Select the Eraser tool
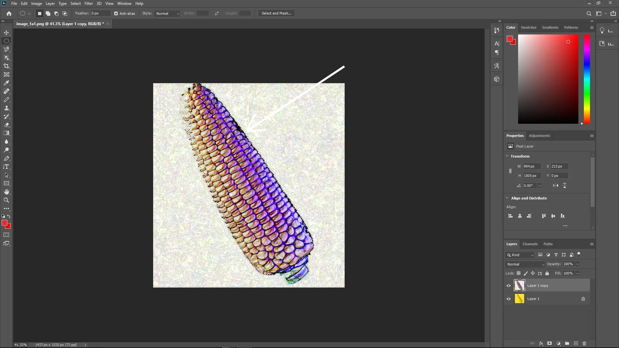The width and height of the screenshot is (619, 348). [x=6, y=125]
